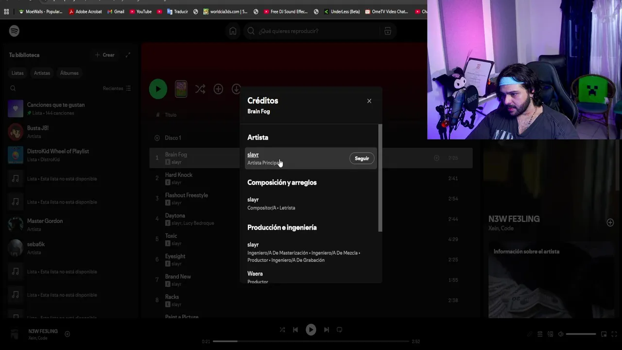Open Lucy Bedroque artist link
This screenshot has height=350, width=622.
pyautogui.click(x=199, y=223)
